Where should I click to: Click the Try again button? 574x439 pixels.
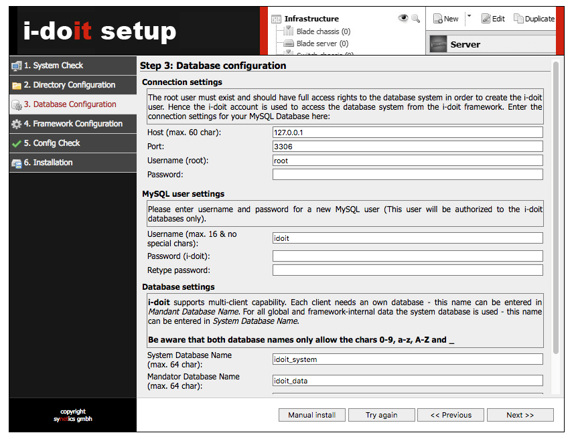tap(382, 415)
